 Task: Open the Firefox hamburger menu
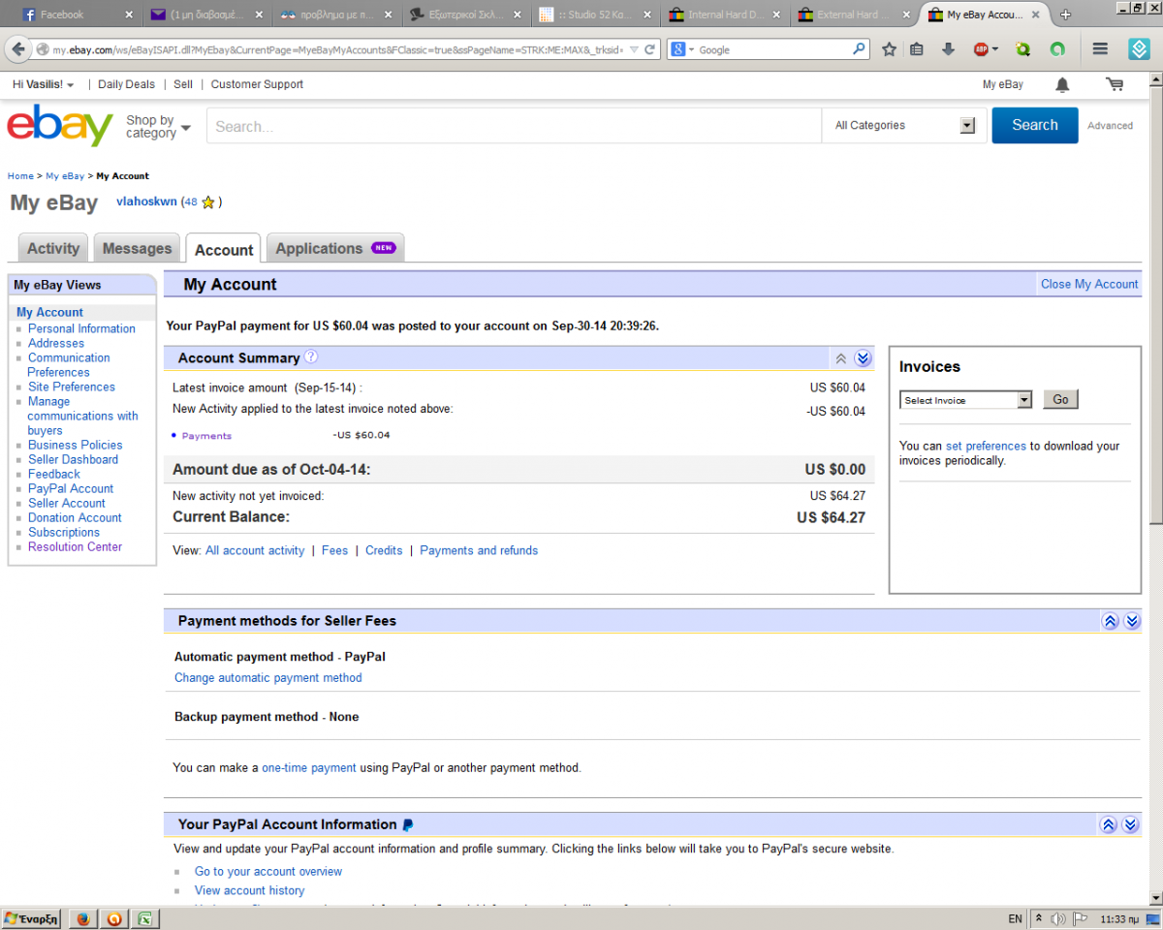pos(1100,49)
